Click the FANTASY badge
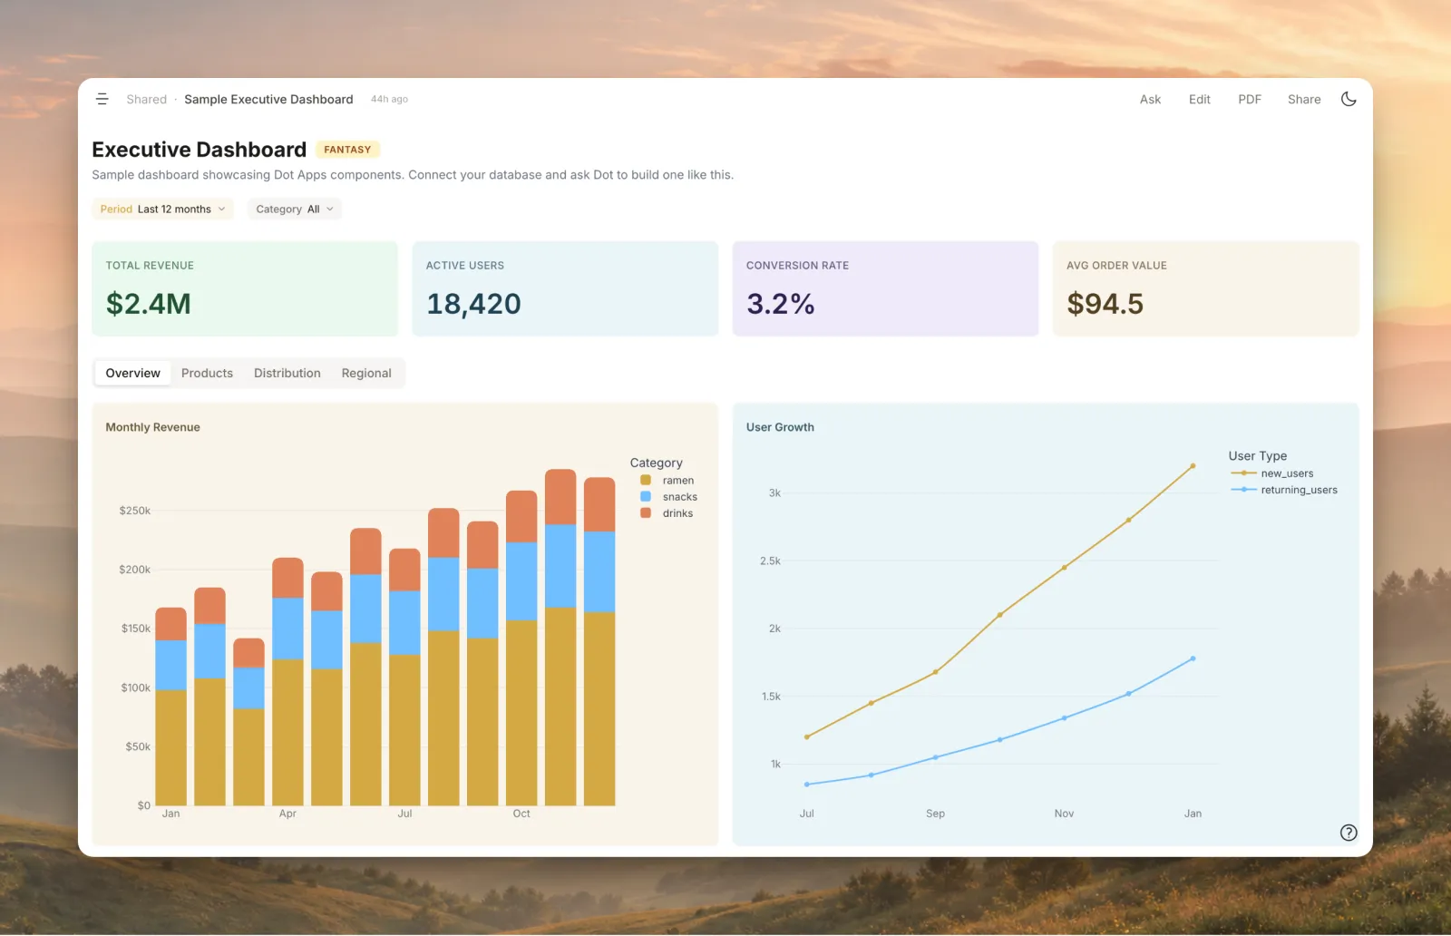 (x=347, y=150)
